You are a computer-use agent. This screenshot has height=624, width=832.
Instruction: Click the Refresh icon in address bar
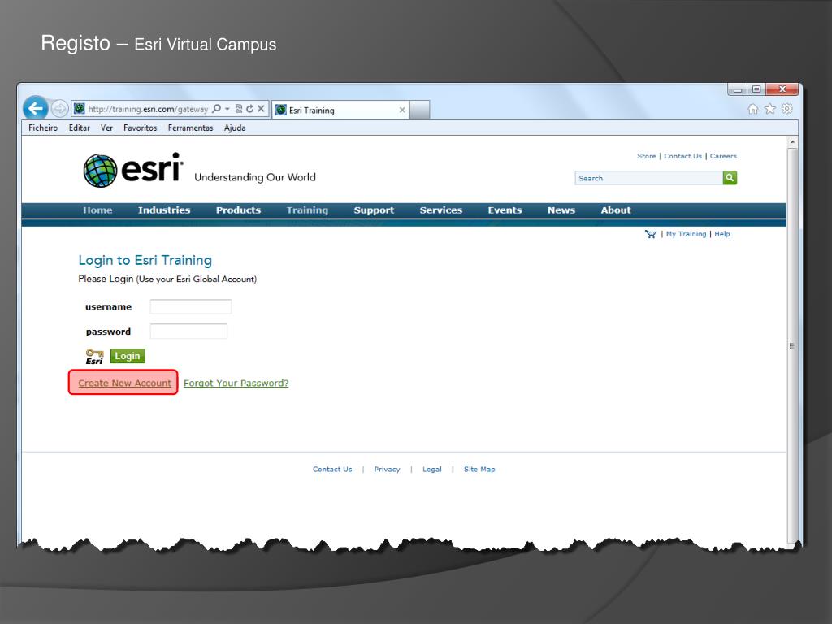pos(249,109)
